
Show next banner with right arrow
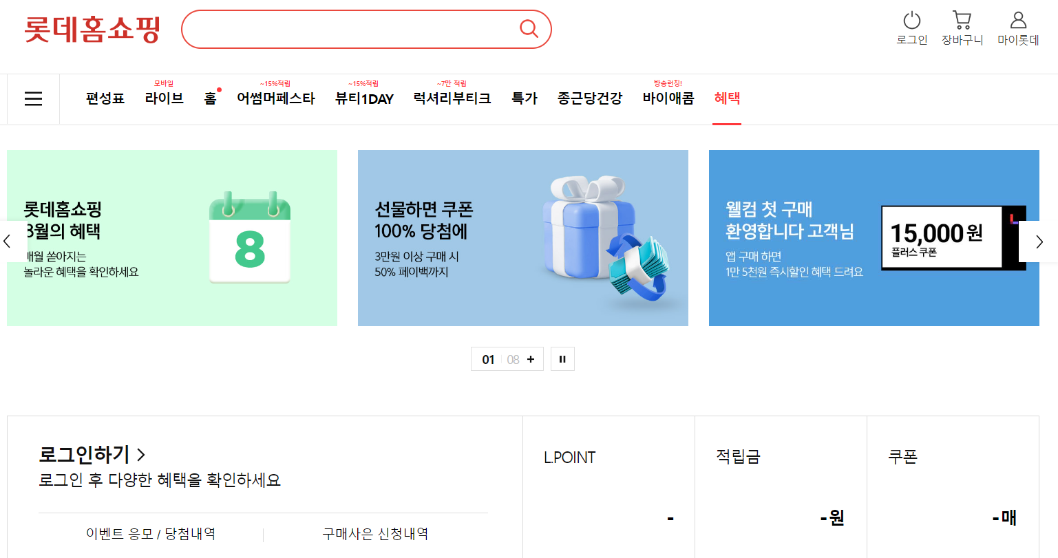(x=1039, y=242)
